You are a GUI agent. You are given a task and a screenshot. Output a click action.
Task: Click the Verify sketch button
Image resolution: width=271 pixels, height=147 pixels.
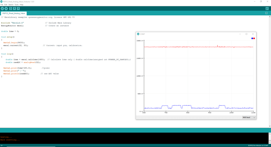click(2, 9)
